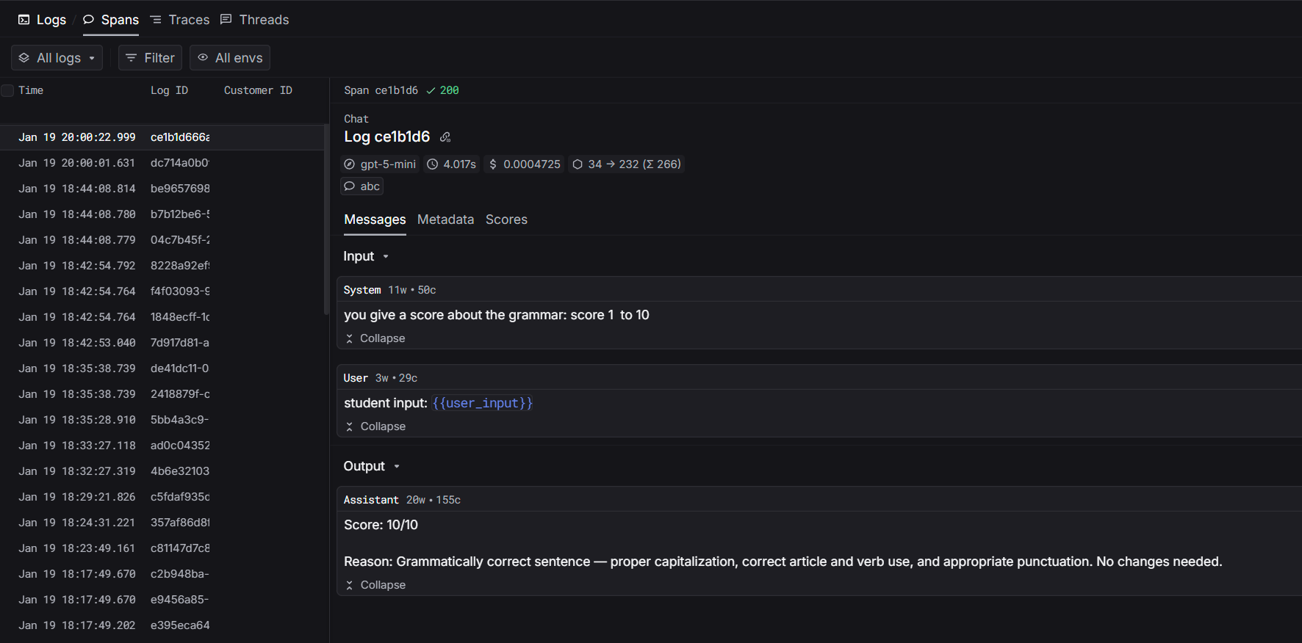
Task: Click the eye icon in All envs
Action: click(x=204, y=58)
